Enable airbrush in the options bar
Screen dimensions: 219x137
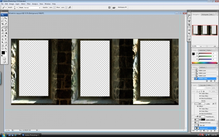tap(70, 7)
